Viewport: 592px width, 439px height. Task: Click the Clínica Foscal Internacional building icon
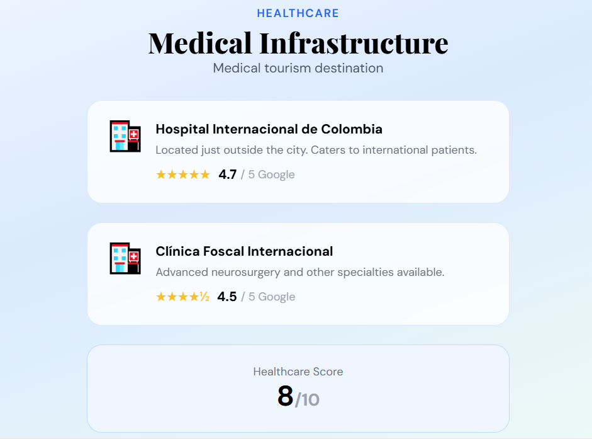[x=125, y=258]
